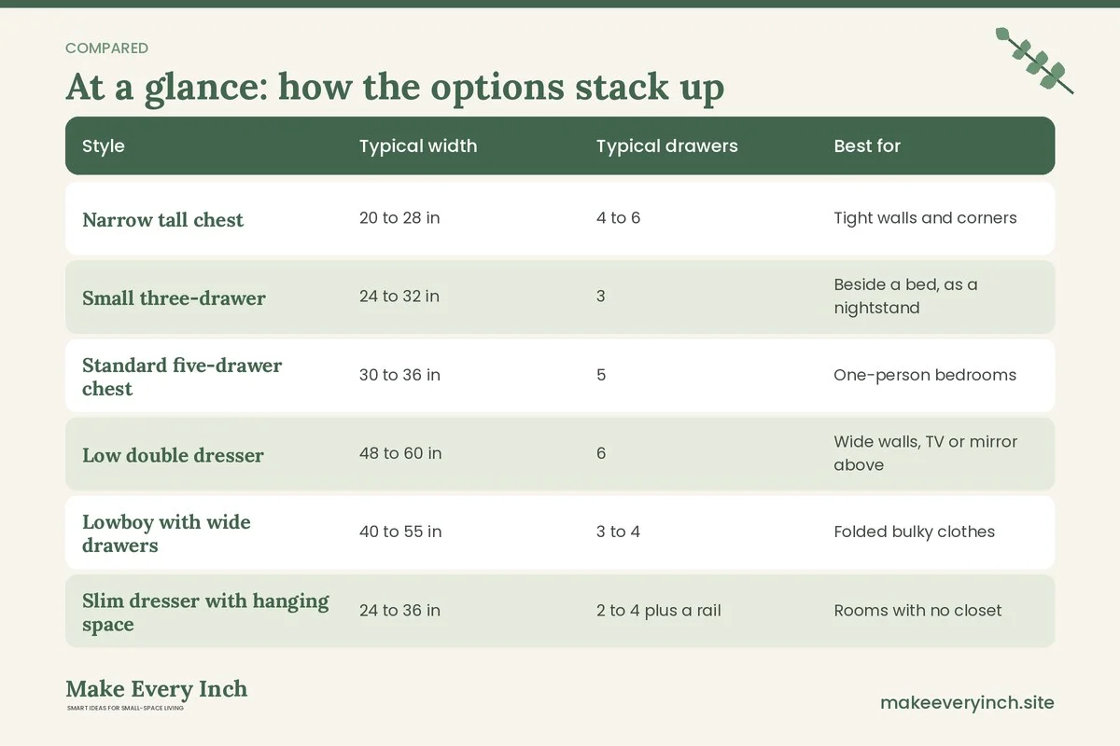Click the 'Typical width' column header
The width and height of the screenshot is (1120, 746).
[418, 146]
